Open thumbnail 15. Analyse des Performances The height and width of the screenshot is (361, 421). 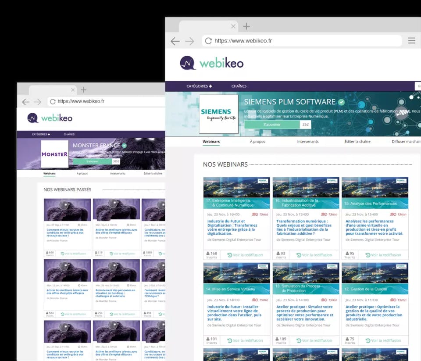[375, 193]
